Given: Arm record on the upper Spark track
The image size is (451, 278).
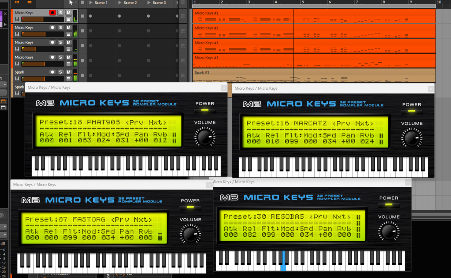Looking at the screenshot, I should (52, 72).
